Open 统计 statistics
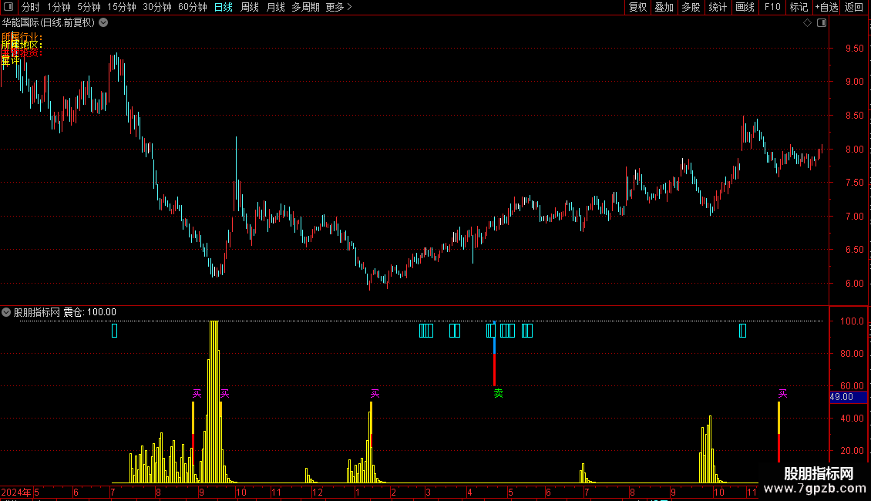The width and height of the screenshot is (871, 501). click(x=717, y=7)
